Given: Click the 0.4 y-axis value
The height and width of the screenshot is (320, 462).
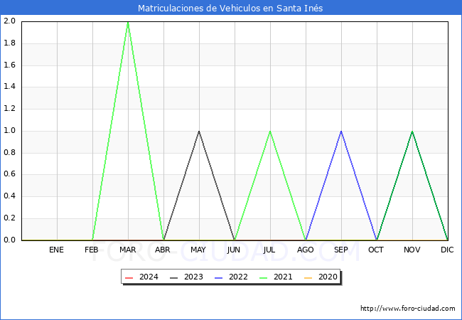Looking at the screenshot, I should 9,196.
